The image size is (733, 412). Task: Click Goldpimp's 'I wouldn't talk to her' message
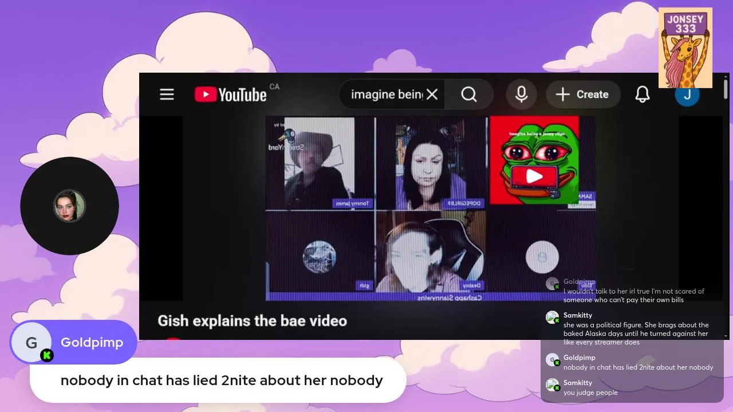pos(633,295)
